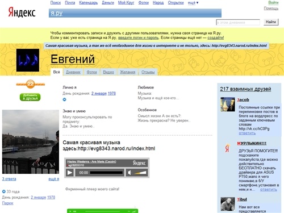Click the Найти search button

271,22
